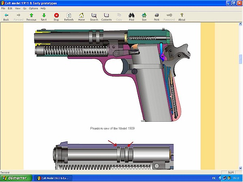Click the 'Terminé' status bar text
This screenshot has width=243, height=182.
click(x=5, y=172)
